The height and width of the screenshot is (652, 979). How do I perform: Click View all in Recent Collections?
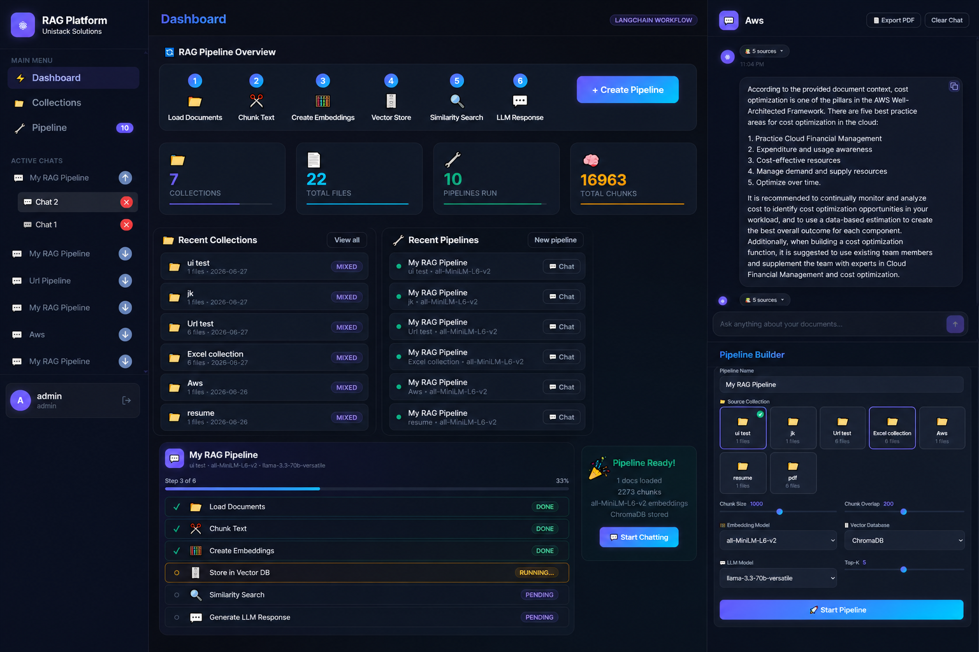coord(347,240)
